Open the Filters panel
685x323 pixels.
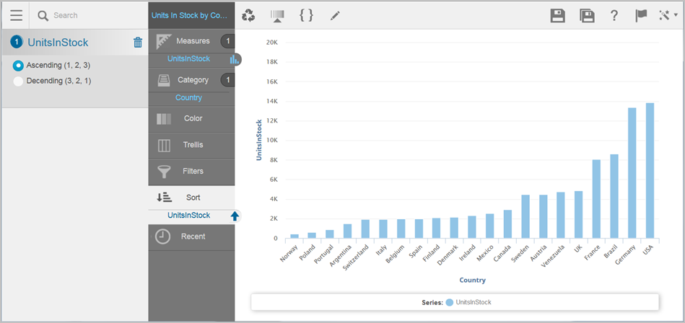click(192, 172)
